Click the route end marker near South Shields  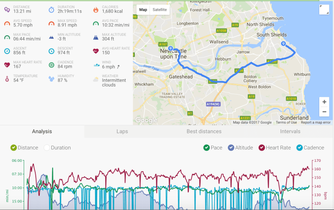pos(283,44)
